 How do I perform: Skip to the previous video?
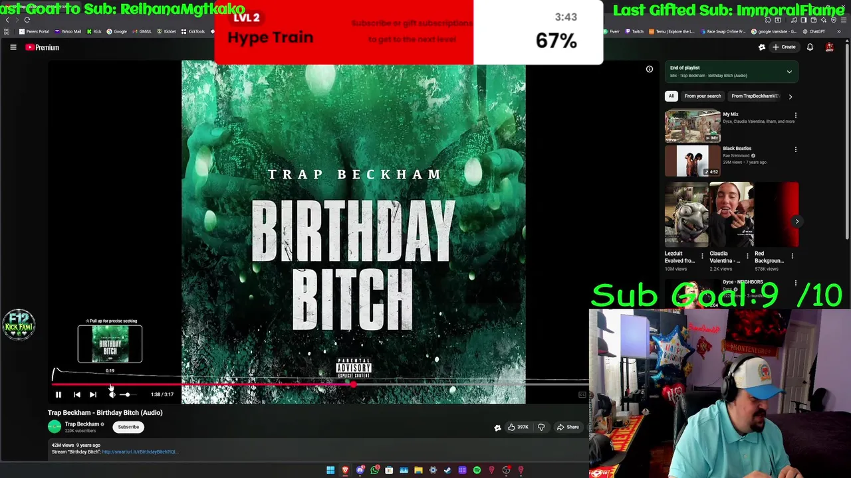[x=76, y=394]
